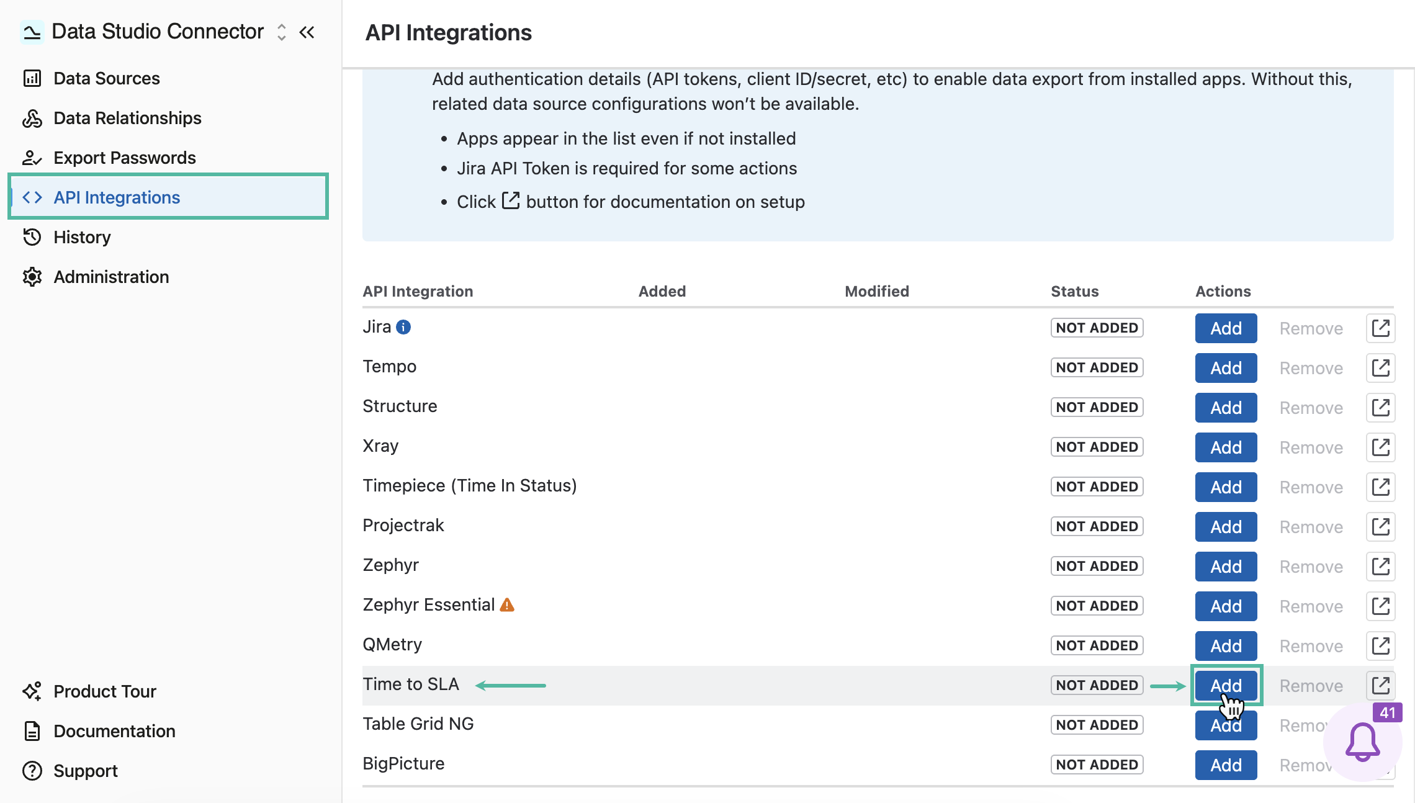This screenshot has width=1415, height=803.
Task: Click the Status column header
Action: click(1074, 291)
